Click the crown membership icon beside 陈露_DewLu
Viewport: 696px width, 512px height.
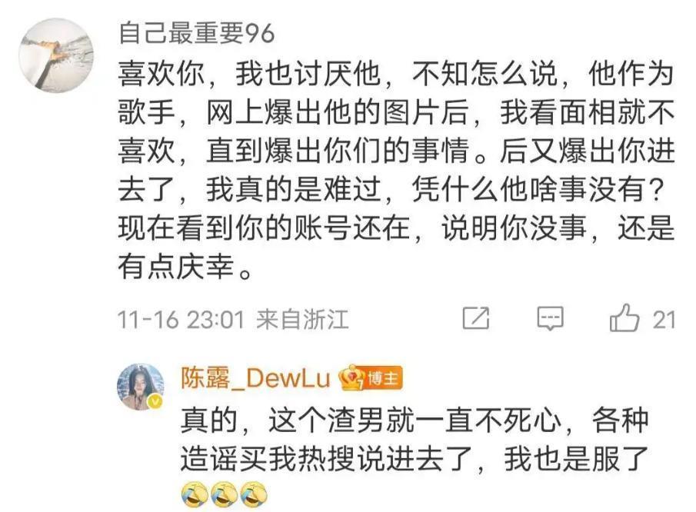click(x=351, y=378)
